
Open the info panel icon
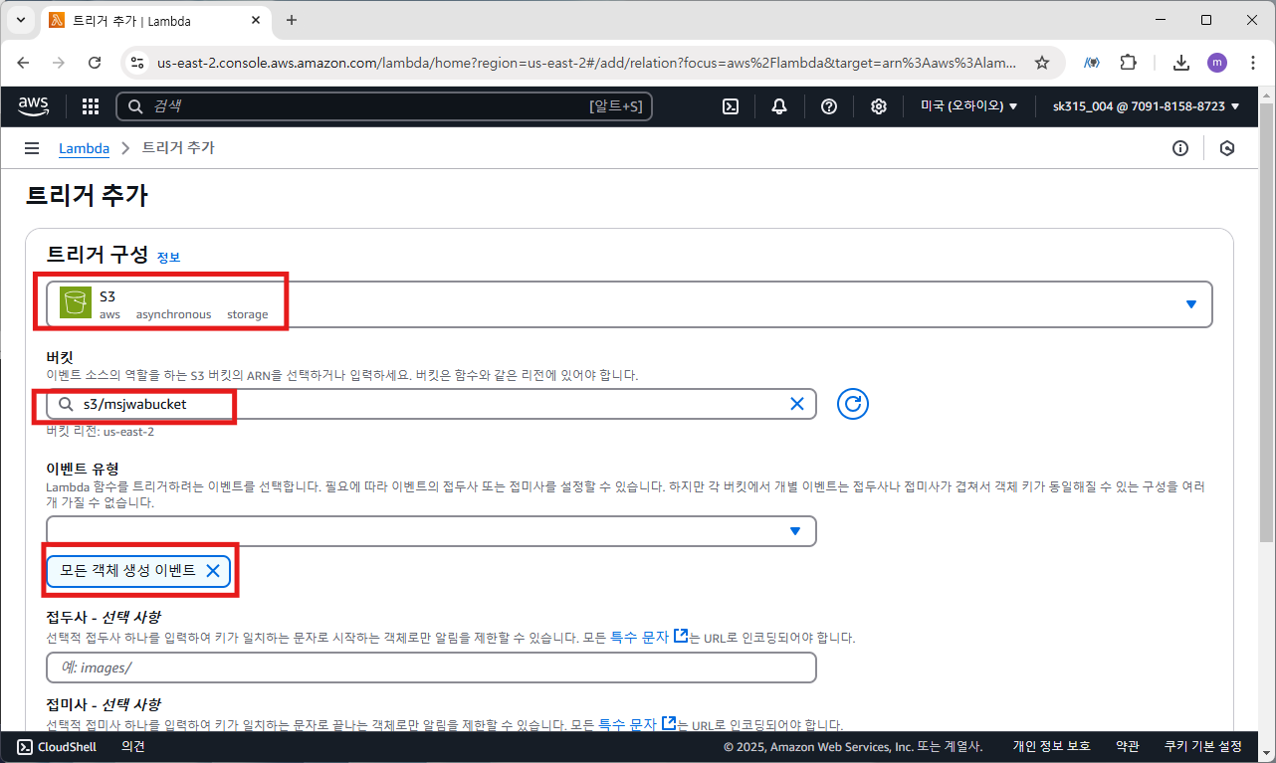[1180, 148]
